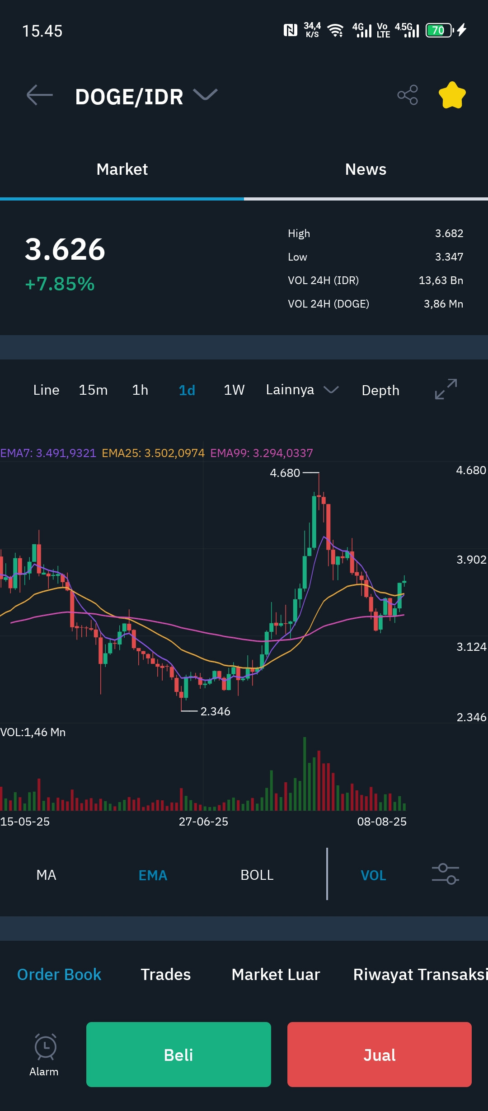This screenshot has width=488, height=1111.
Task: Toggle the EMA indicator
Action: (x=153, y=876)
